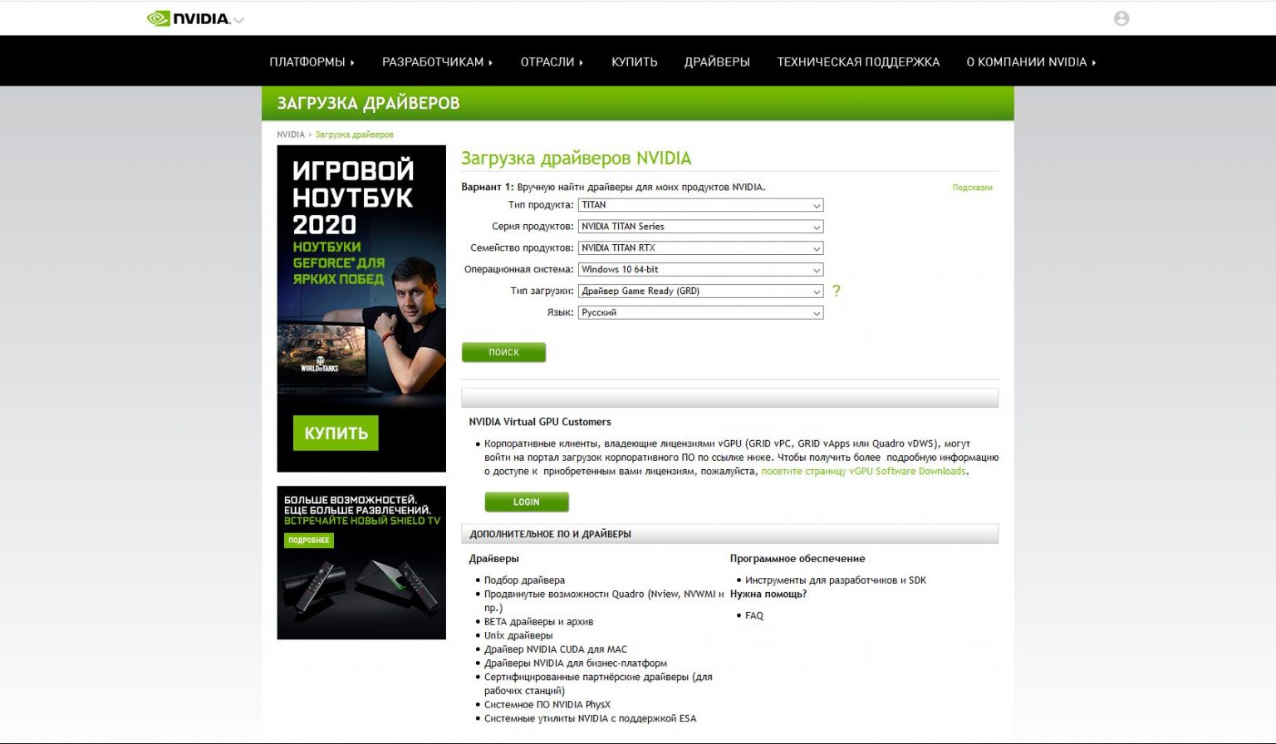Click NVIDIA breadcrumb link
1276x744 pixels.
291,135
